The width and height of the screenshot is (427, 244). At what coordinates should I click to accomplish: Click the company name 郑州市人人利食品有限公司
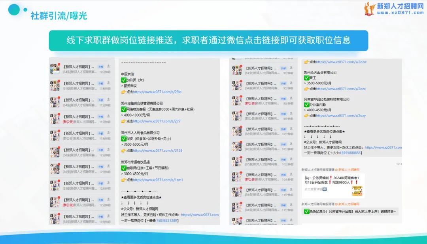(x=140, y=133)
